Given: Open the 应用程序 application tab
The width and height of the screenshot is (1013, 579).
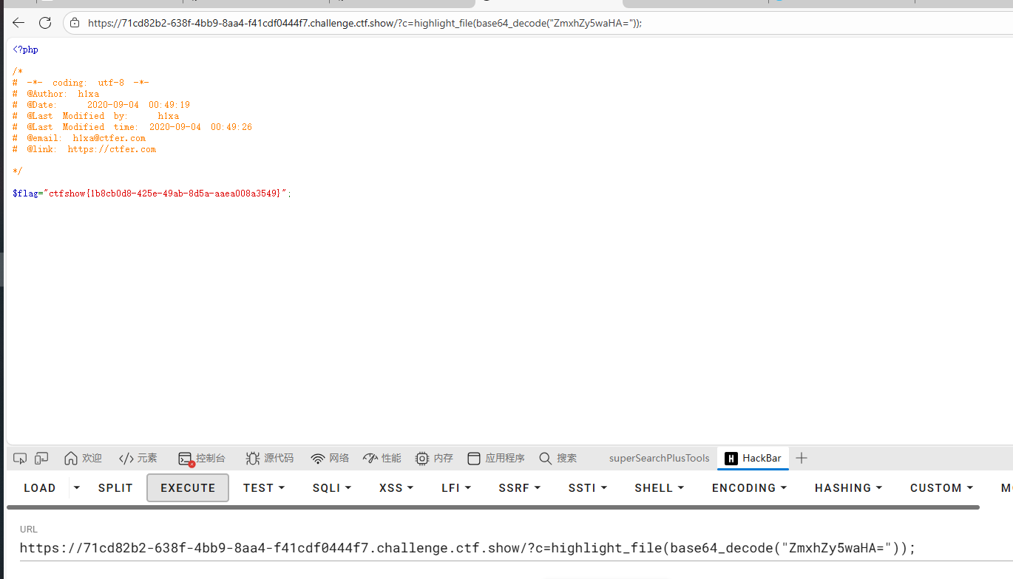Looking at the screenshot, I should [x=496, y=459].
